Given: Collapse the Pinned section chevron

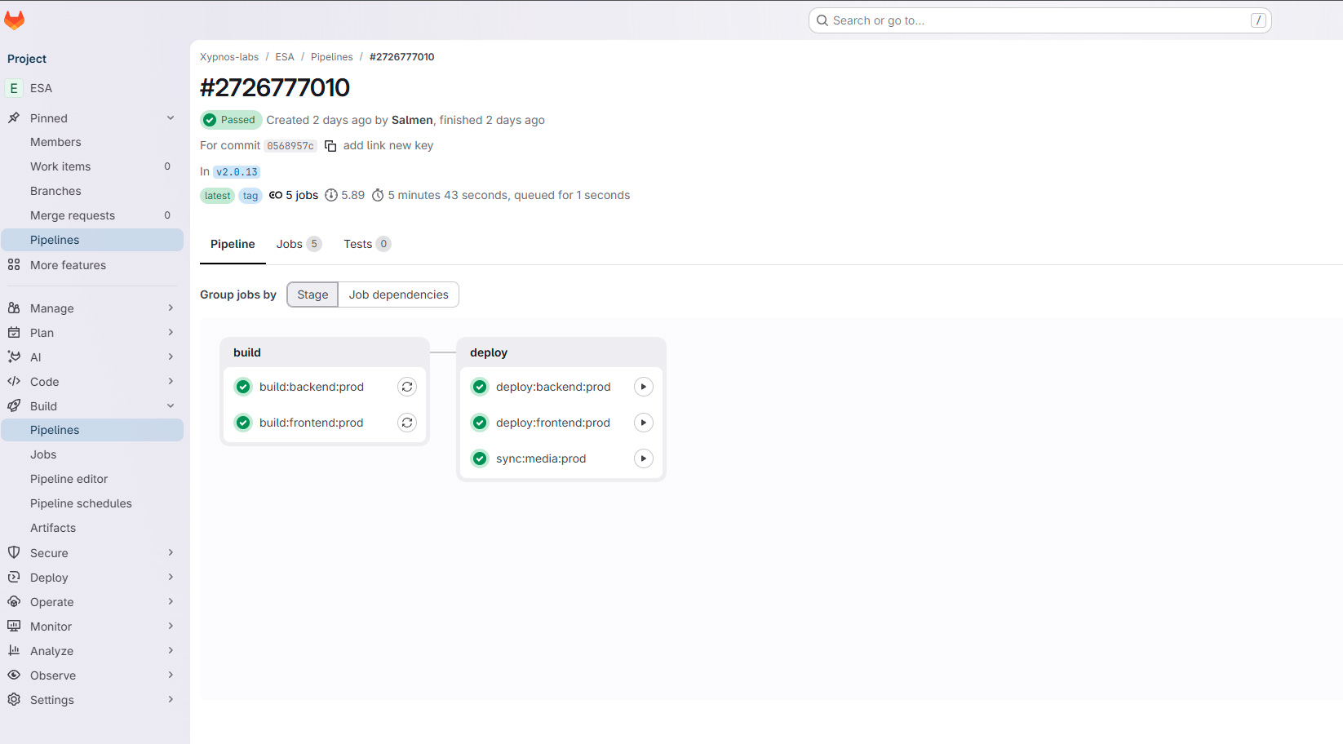Looking at the screenshot, I should pos(171,118).
